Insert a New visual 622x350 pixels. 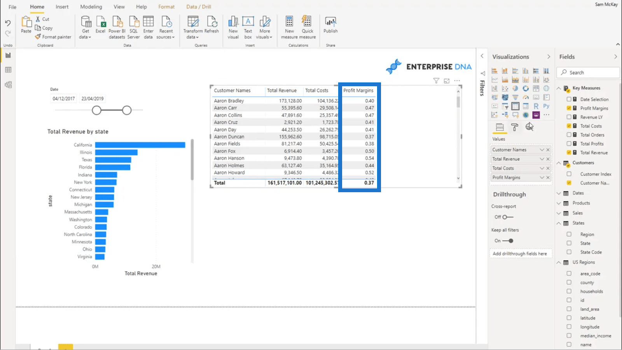233,27
